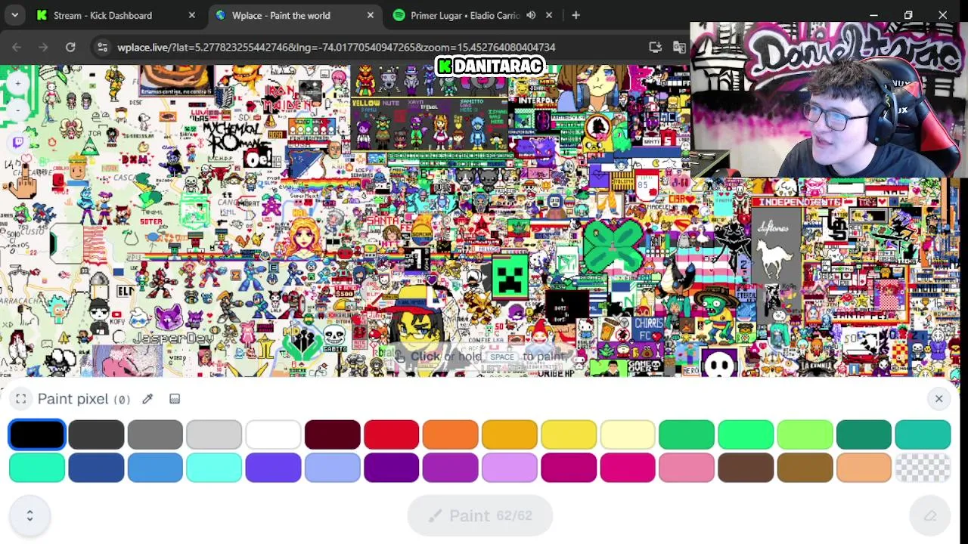Screen dimensions: 968x544
Task: Select the white color swatch
Action: [x=273, y=434]
